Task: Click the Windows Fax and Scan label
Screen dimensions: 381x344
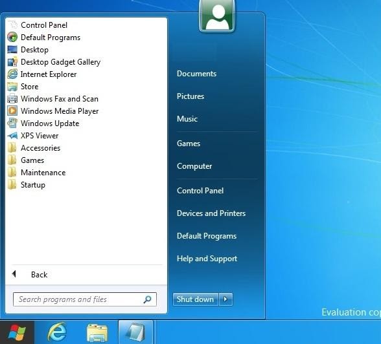Action: click(60, 99)
